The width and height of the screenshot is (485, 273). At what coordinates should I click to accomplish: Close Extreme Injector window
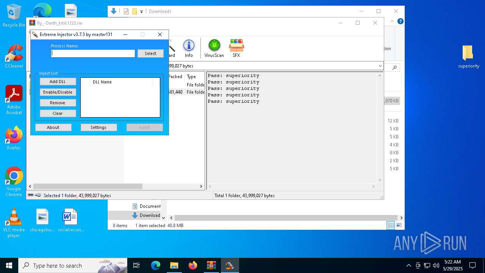(x=160, y=35)
